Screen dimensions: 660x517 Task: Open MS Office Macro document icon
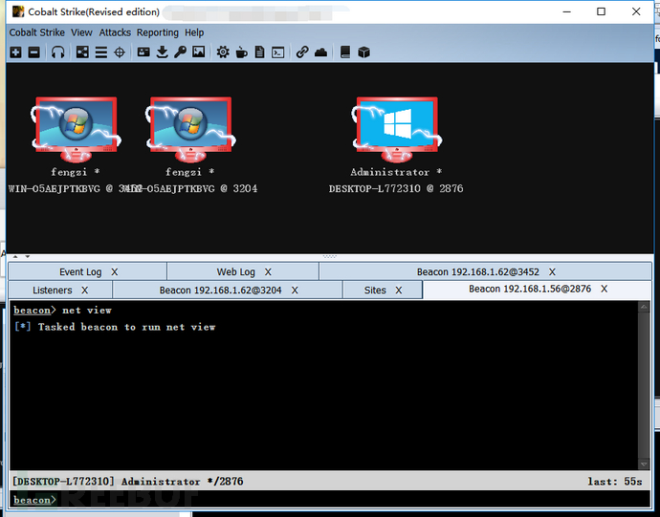click(x=260, y=53)
